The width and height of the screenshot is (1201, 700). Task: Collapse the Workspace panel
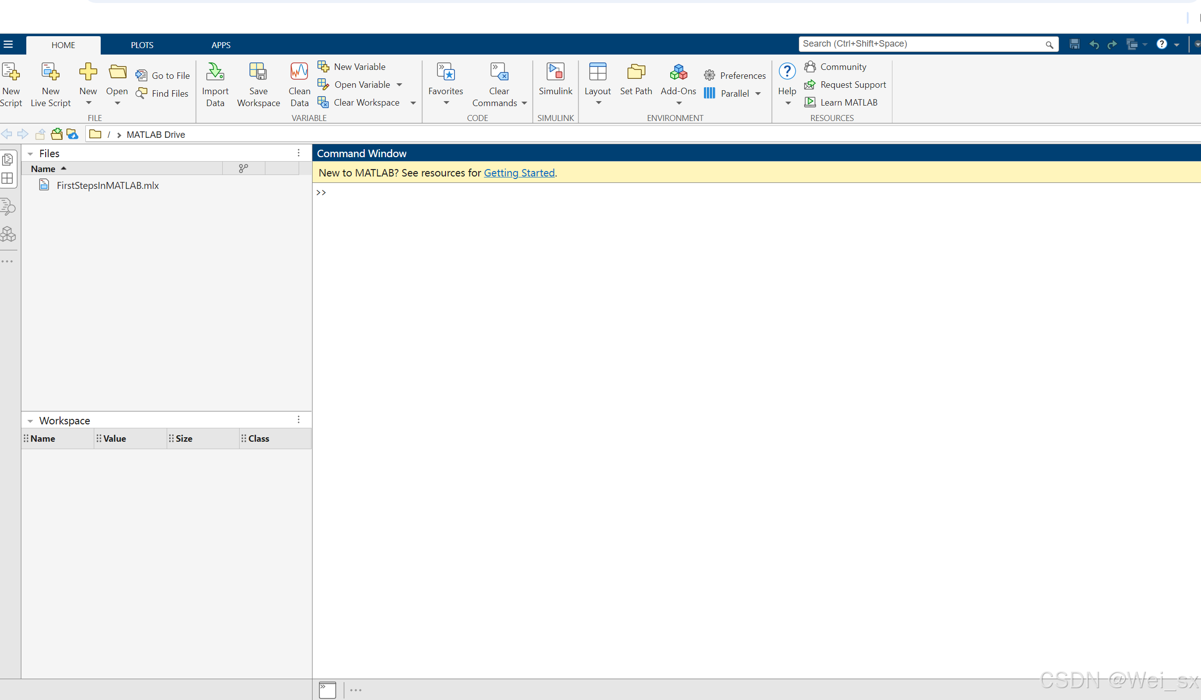(30, 421)
